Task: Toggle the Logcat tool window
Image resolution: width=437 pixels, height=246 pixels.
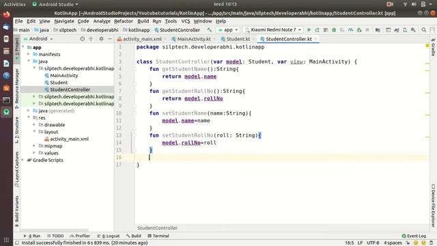Action: 109,236
